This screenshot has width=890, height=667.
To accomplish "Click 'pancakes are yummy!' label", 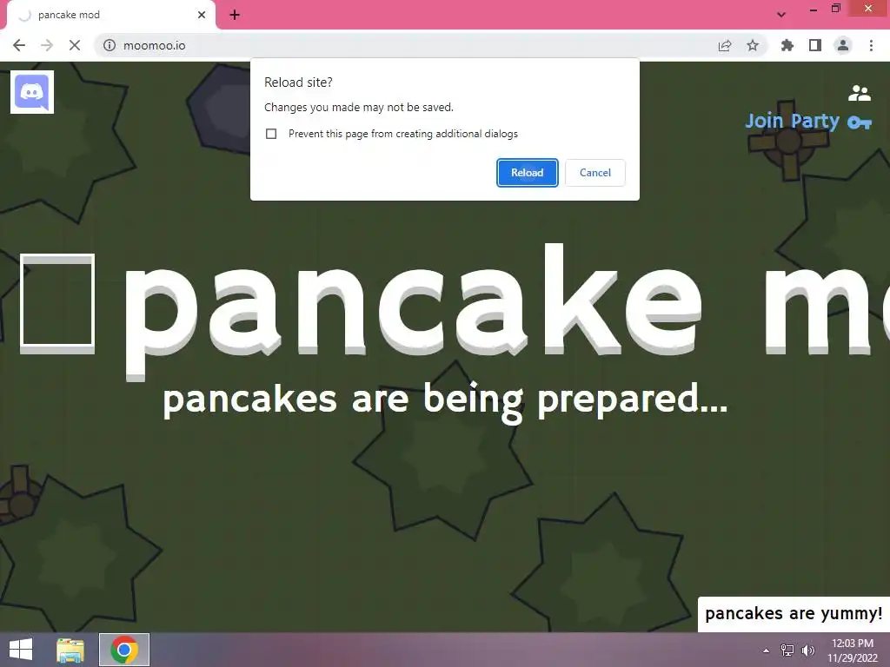I will point(794,614).
